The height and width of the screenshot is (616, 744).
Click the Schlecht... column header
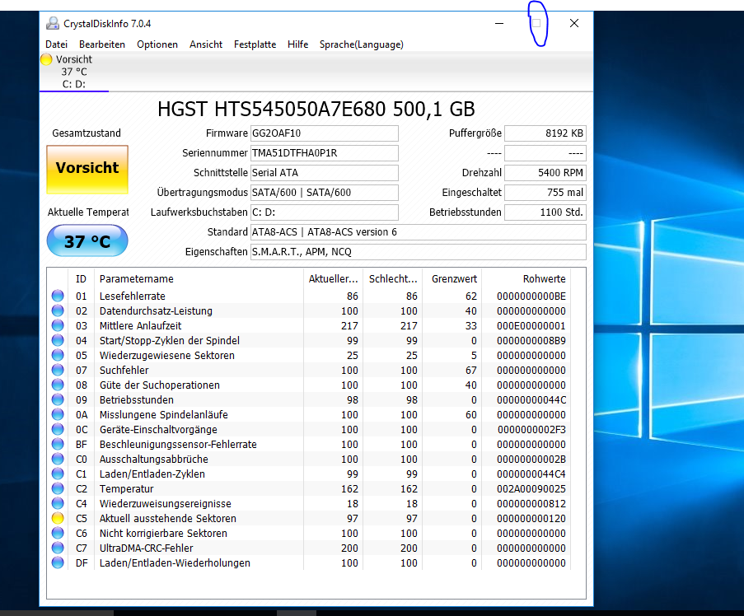coord(393,279)
